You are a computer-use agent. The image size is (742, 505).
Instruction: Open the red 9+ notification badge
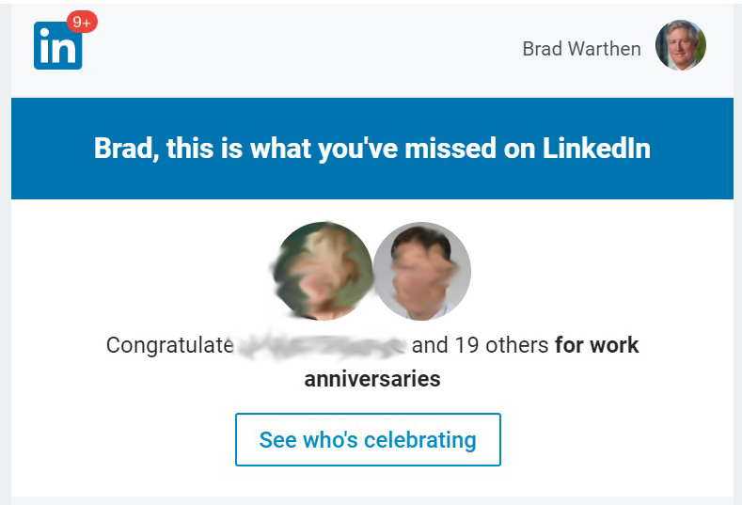(82, 23)
